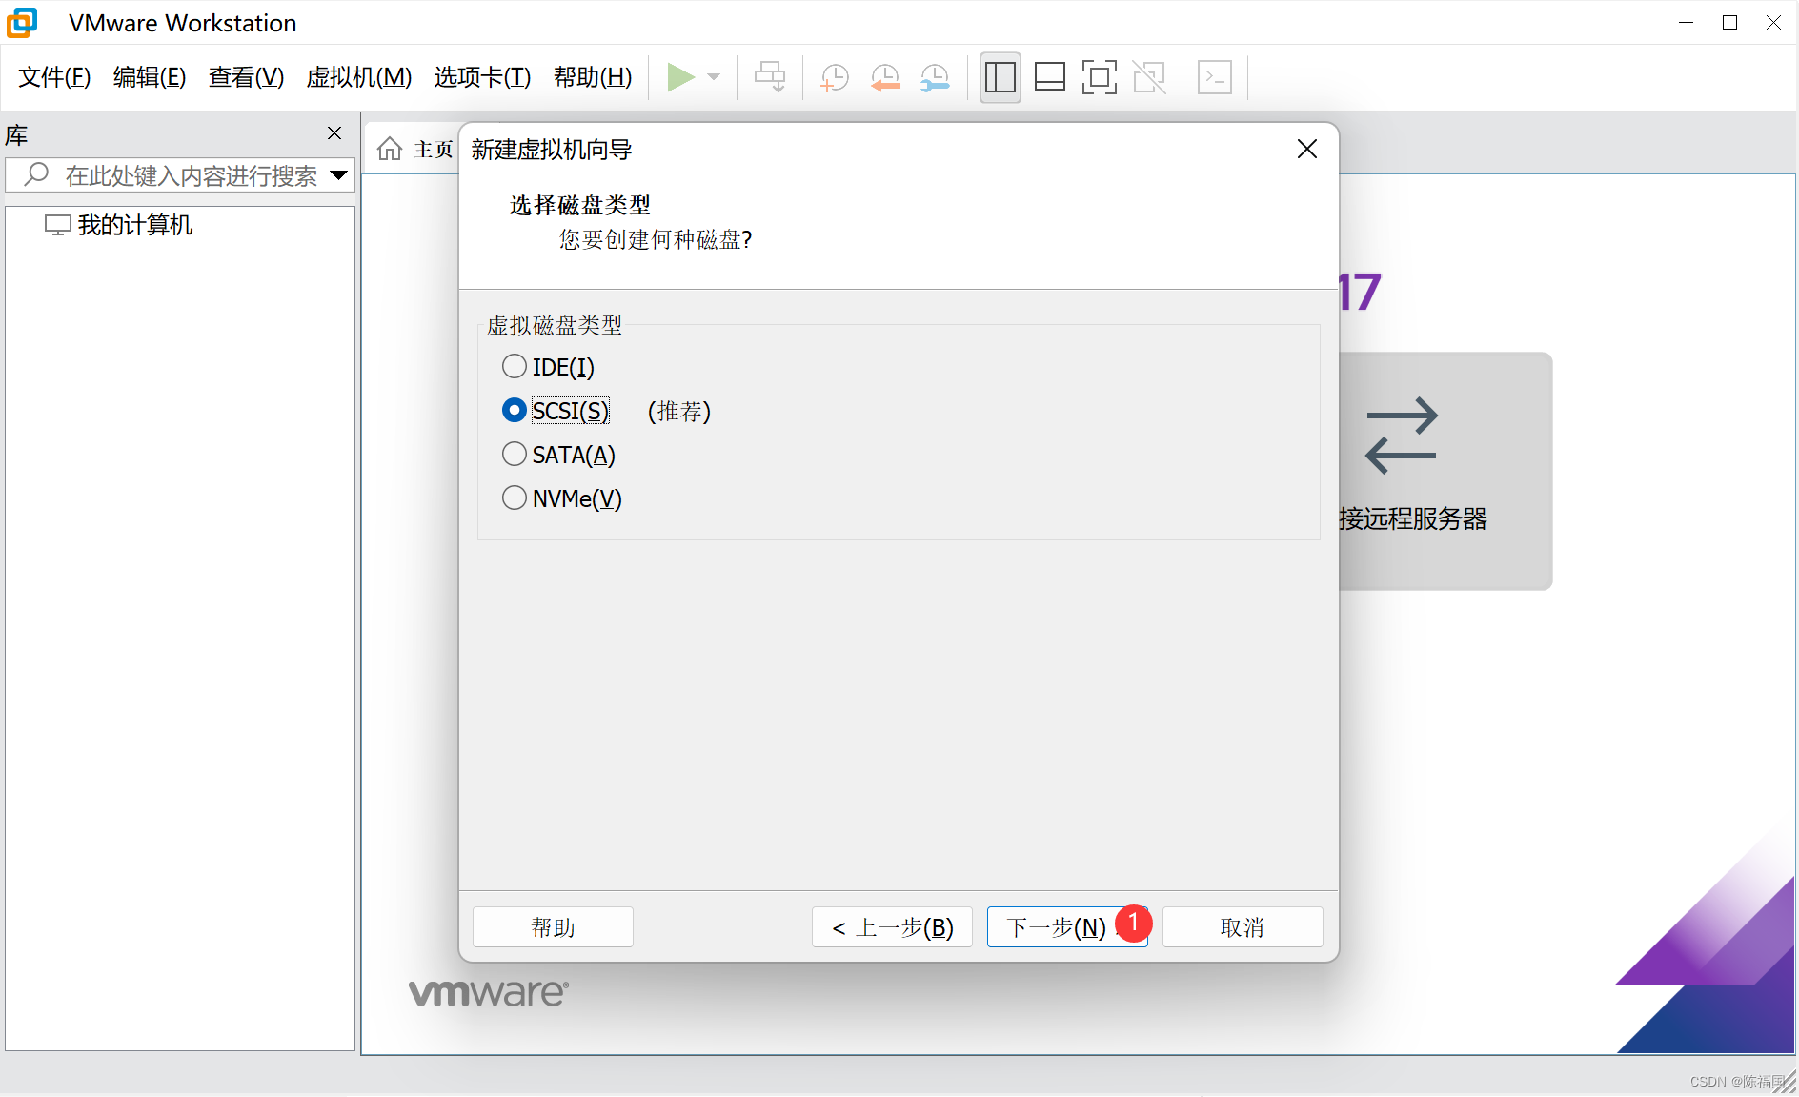Click the Unity mode toolbar icon
The image size is (1799, 1097).
click(1149, 77)
